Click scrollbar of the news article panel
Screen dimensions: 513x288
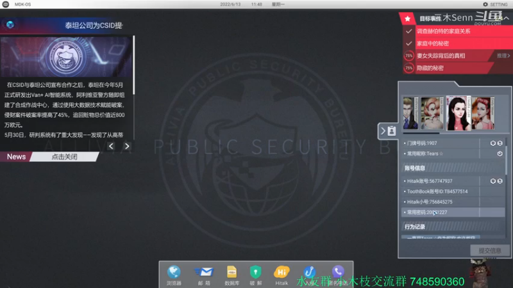point(134,65)
